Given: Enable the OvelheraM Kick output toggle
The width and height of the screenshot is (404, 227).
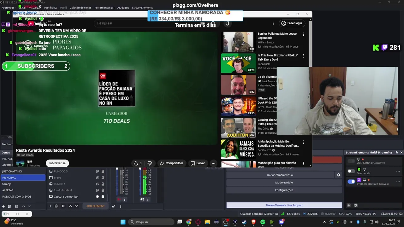Looking at the screenshot, I should [x=351, y=171].
